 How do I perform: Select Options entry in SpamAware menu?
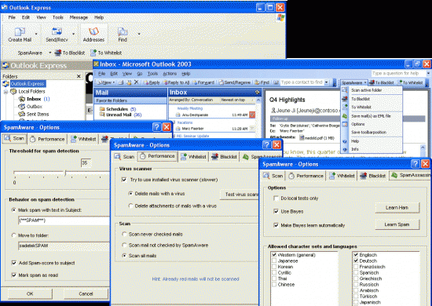click(358, 125)
